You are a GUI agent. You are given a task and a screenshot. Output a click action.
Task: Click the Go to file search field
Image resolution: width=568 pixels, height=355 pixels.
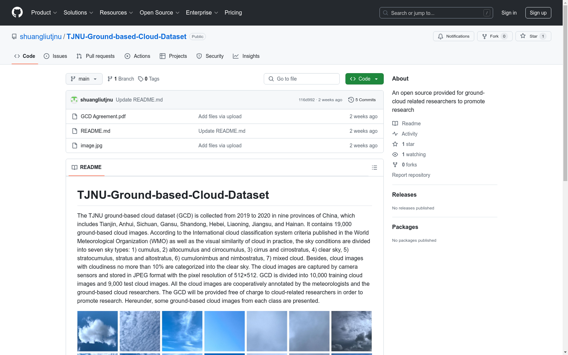coord(302,79)
